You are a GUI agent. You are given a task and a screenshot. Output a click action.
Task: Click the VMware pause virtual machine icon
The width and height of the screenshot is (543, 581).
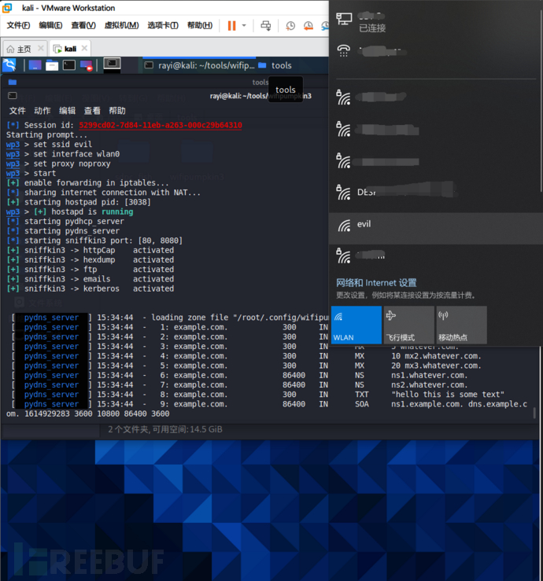232,26
